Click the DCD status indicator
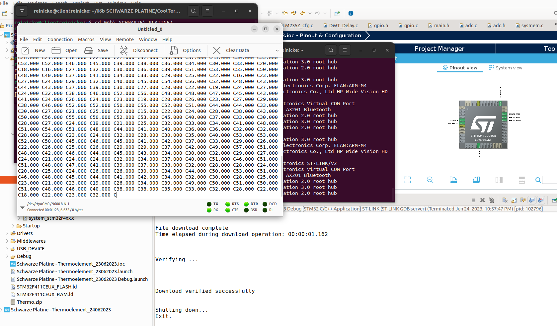 click(x=265, y=204)
